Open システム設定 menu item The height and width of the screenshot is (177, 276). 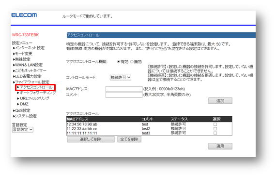(x=25, y=116)
